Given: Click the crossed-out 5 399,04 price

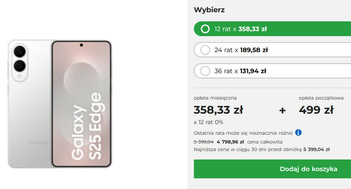Looking at the screenshot, I should tap(204, 142).
